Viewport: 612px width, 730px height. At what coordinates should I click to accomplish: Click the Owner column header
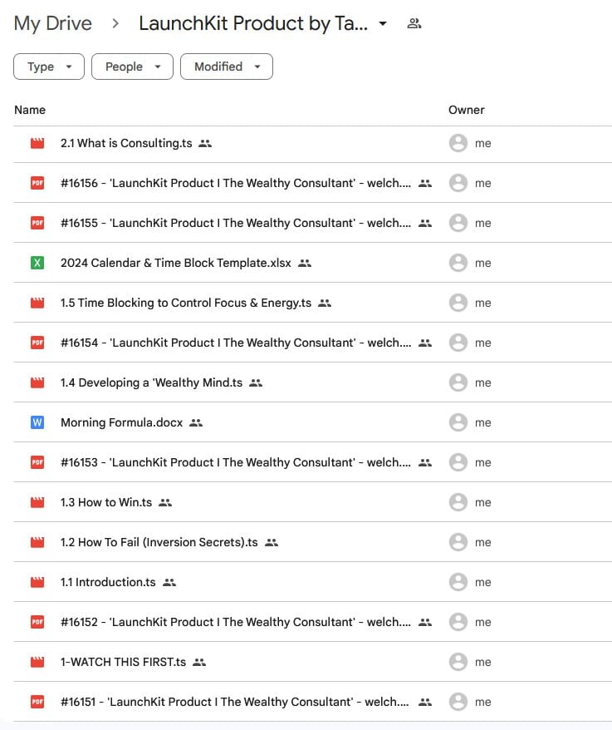[x=466, y=110]
